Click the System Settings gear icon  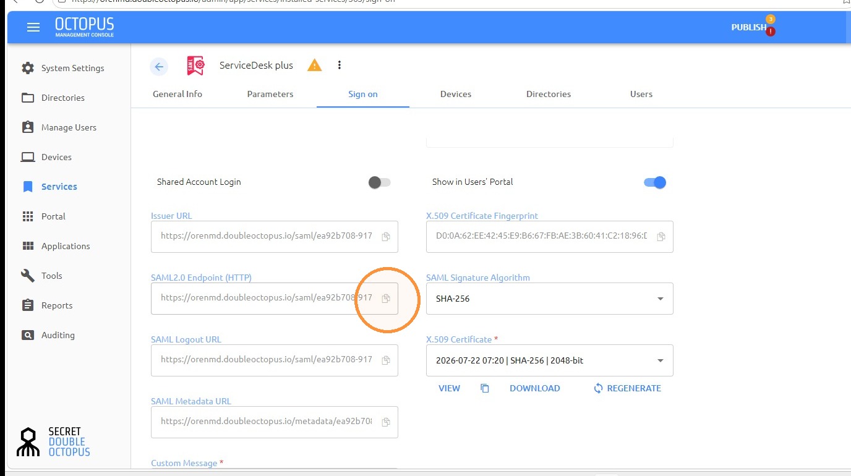(x=28, y=68)
